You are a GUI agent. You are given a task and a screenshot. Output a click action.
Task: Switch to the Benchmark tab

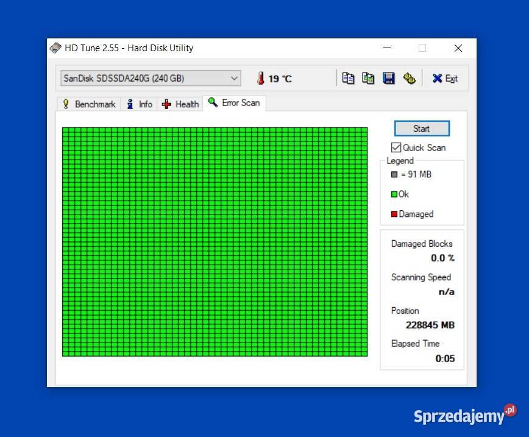tap(89, 104)
